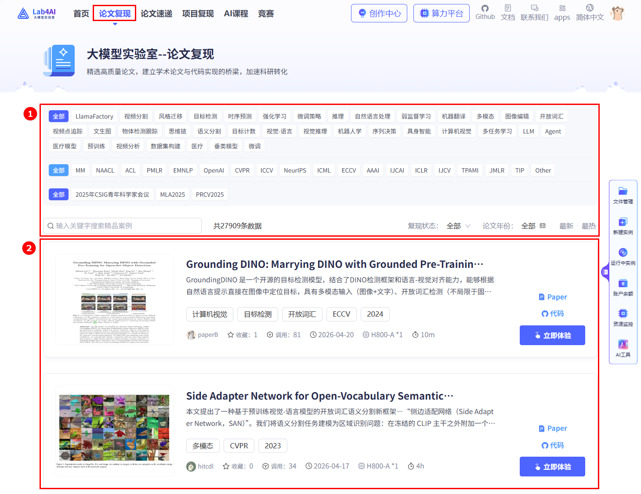Click the hitcdl author avatar
Image resolution: width=641 pixels, height=494 pixels.
tap(191, 466)
